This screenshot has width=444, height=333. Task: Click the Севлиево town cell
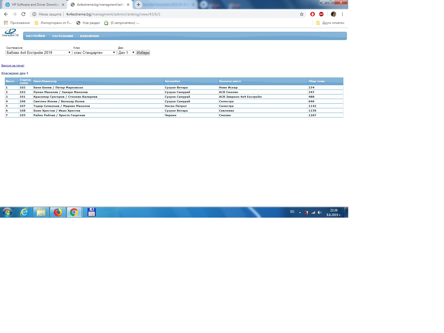pyautogui.click(x=263, y=111)
